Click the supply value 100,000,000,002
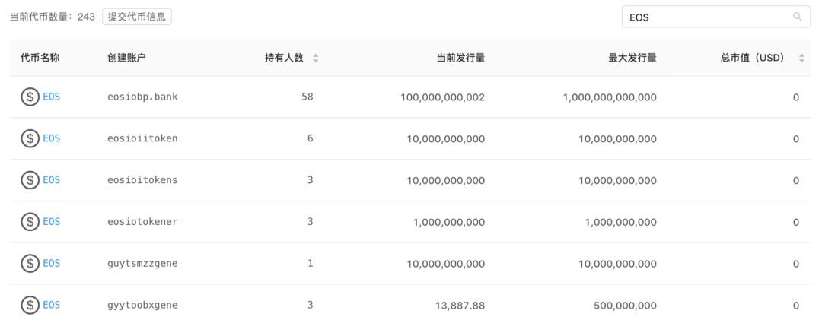Screen dimensions: 822x320 pos(442,97)
